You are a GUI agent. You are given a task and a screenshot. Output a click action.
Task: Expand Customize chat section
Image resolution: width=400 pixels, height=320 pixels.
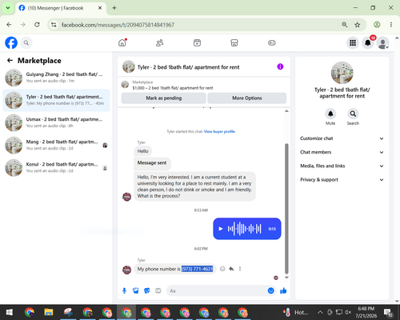(x=342, y=138)
